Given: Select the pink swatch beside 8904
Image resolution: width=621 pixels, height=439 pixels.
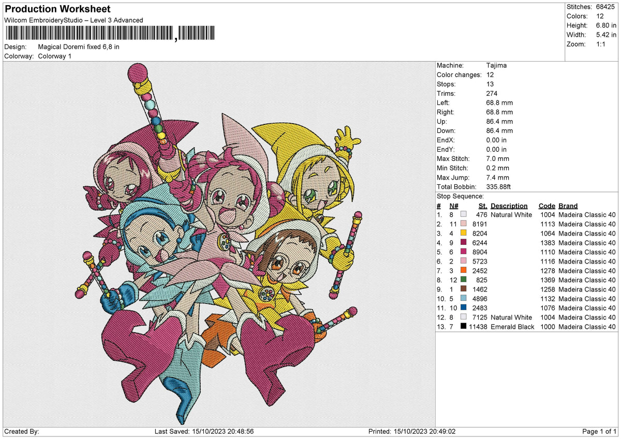Looking at the screenshot, I should pos(464,252).
